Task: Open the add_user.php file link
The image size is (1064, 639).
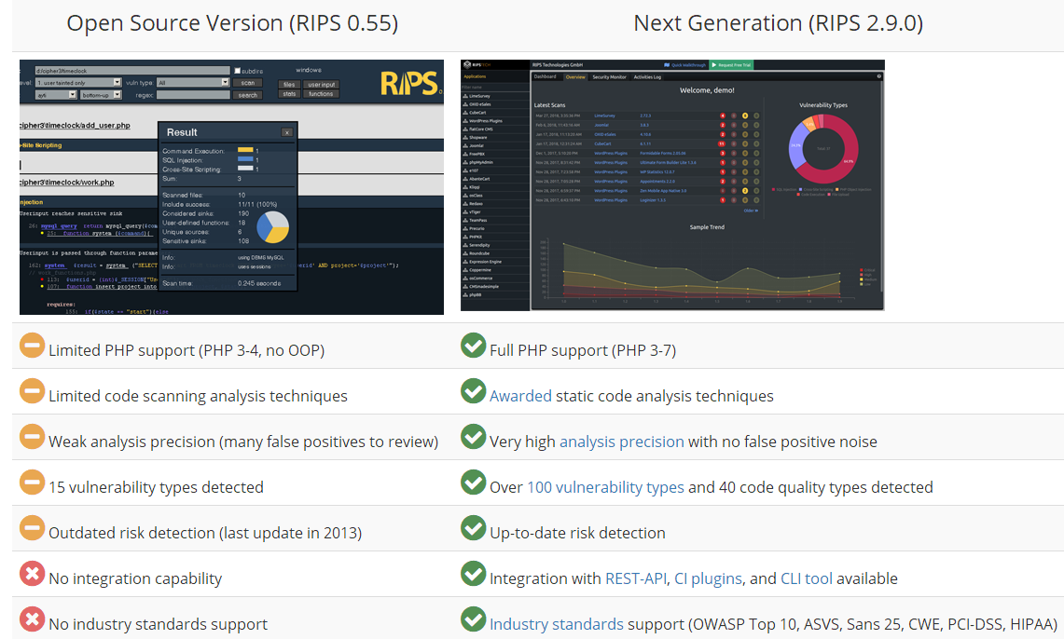Action: [75, 126]
